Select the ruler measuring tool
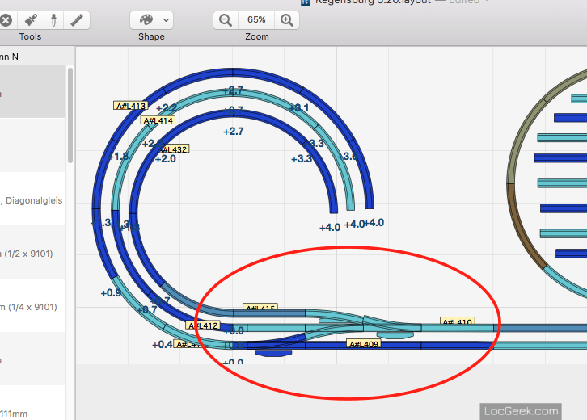 77,20
